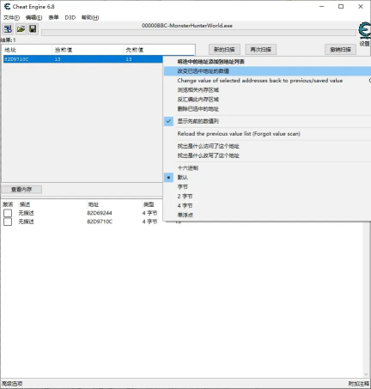This screenshot has width=371, height=389.
Task: Click 无描述 in the 82D69244 row
Action: pyautogui.click(x=27, y=213)
